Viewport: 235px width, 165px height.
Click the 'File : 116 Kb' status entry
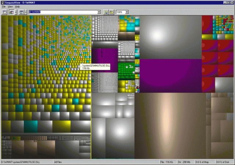coord(166,162)
